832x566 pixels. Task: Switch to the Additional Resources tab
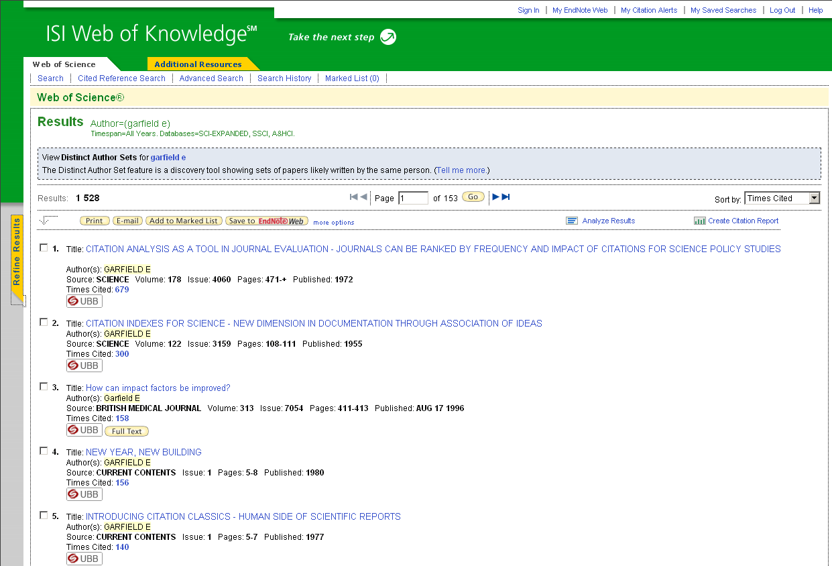[198, 64]
